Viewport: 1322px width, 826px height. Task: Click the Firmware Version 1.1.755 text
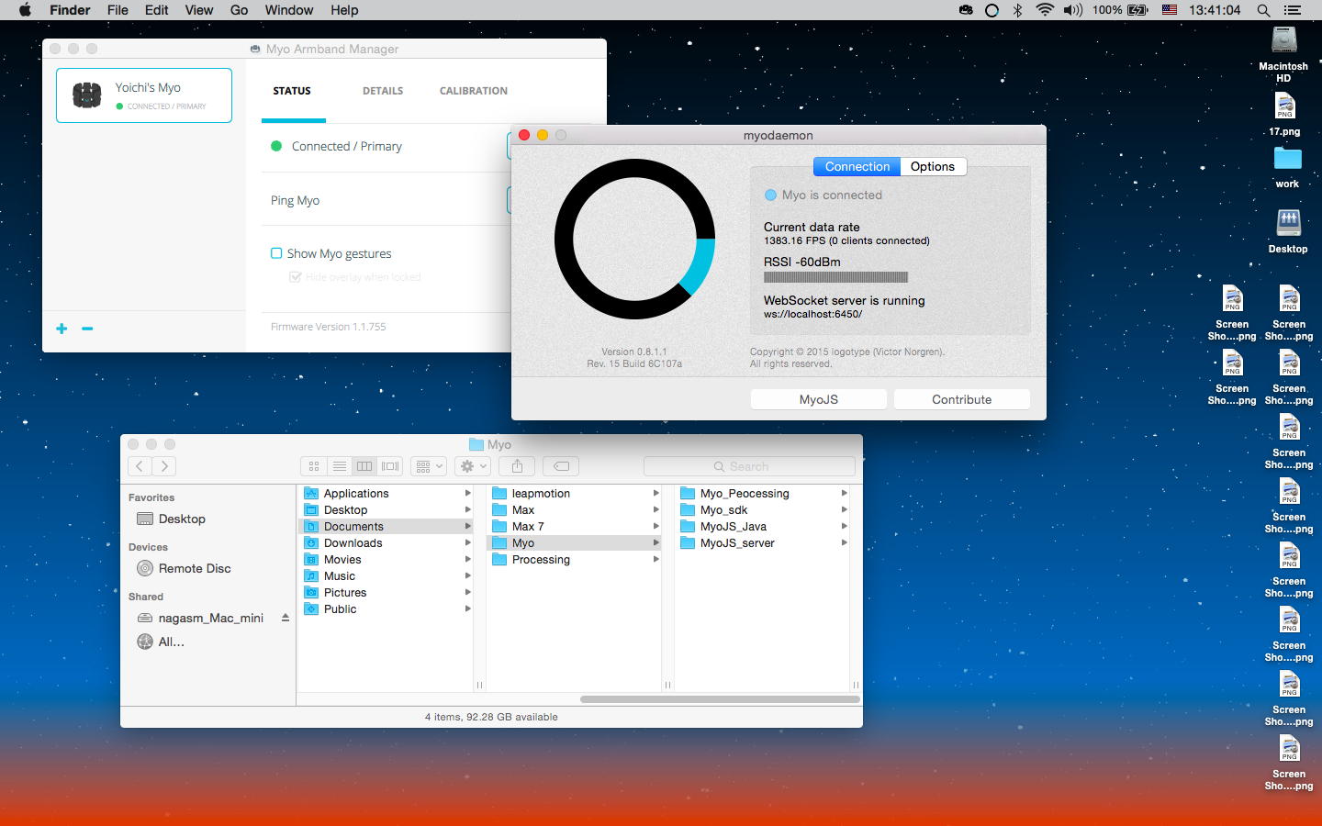pyautogui.click(x=329, y=327)
